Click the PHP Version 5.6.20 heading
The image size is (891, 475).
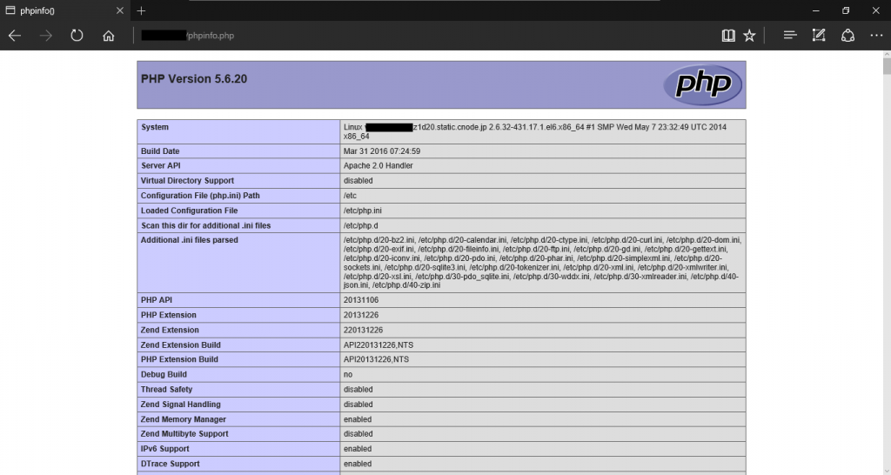tap(194, 79)
